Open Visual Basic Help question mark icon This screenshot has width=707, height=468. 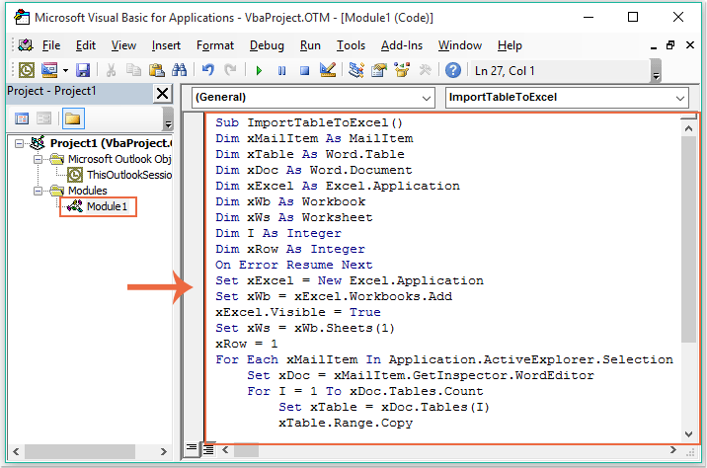pos(452,70)
